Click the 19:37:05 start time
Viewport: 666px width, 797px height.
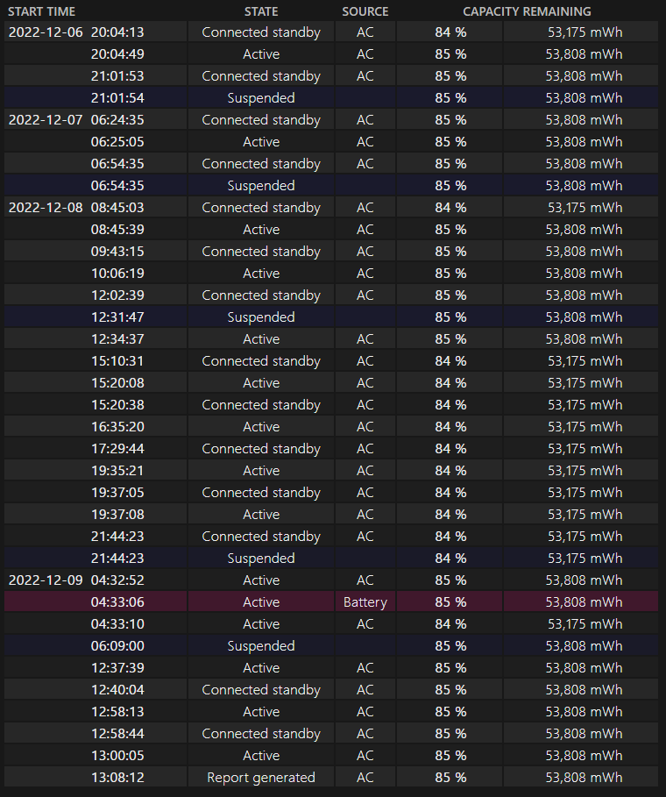pyautogui.click(x=117, y=492)
